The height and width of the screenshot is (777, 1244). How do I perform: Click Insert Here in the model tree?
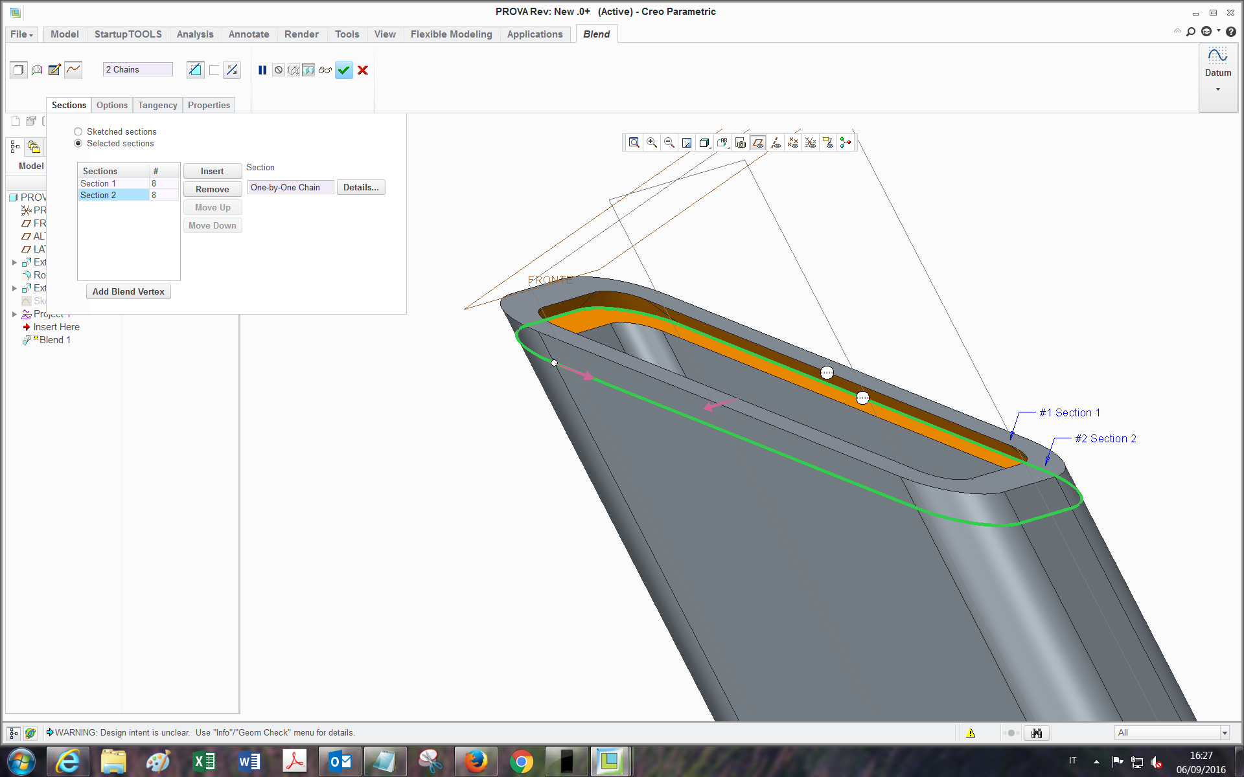(56, 327)
